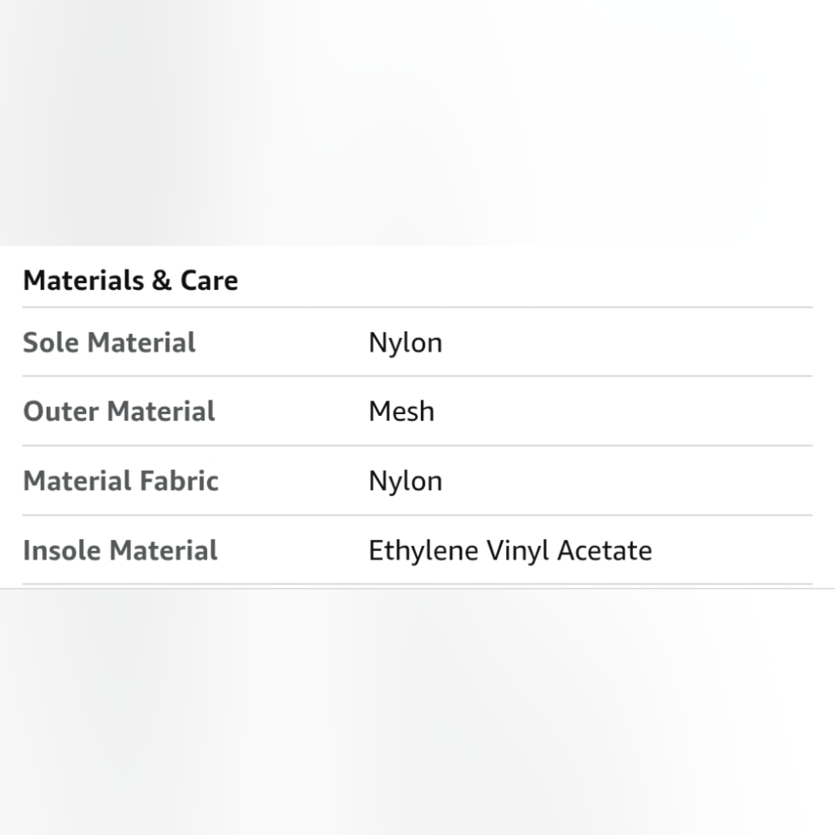Click the Nylon value for Sole Material

click(405, 343)
